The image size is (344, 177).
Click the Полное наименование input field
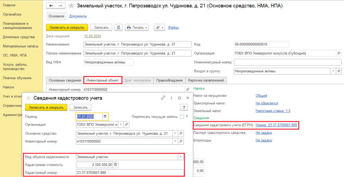pyautogui.click(x=137, y=53)
